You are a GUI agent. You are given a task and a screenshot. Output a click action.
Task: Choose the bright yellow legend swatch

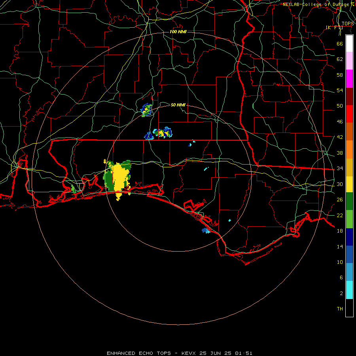(x=349, y=184)
